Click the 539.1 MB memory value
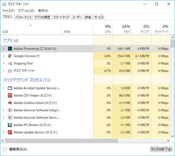Viewport: 175px width, 156px height. [x=124, y=49]
